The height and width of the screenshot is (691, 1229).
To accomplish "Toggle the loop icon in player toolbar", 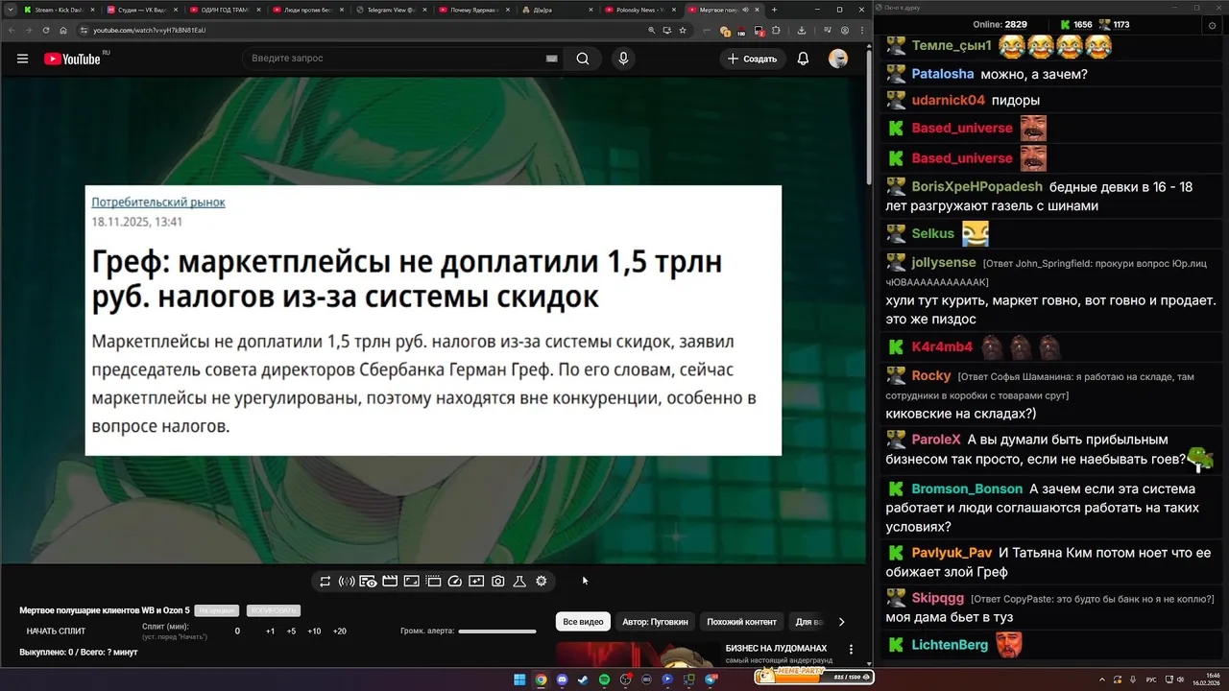I will (x=325, y=582).
